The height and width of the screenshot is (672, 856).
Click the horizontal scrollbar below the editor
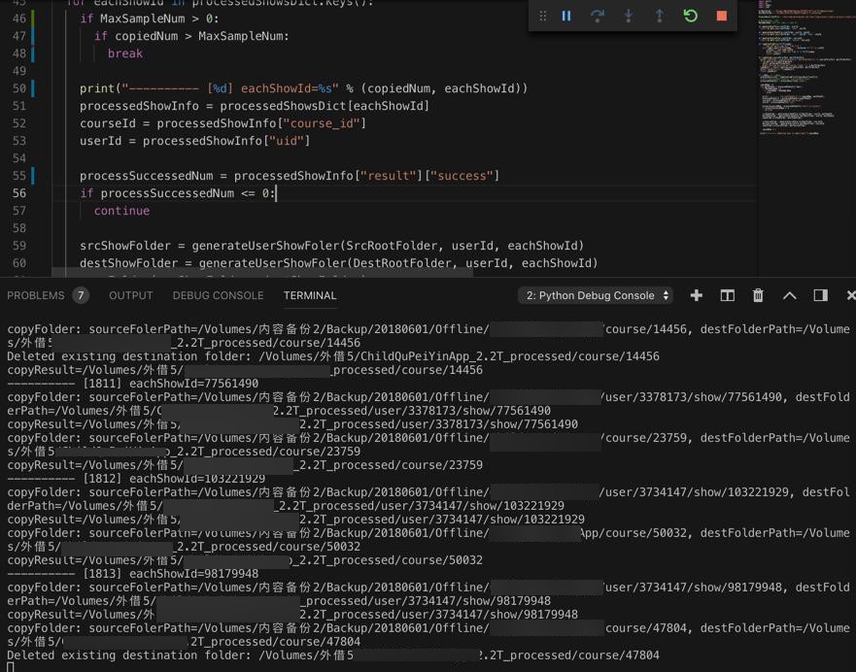(262, 274)
